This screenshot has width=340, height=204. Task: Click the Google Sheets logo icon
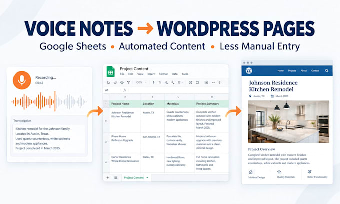(x=111, y=72)
